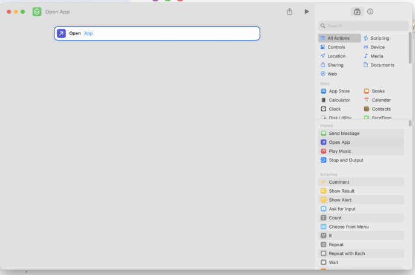Open App Store actions
Image resolution: width=415 pixels, height=275 pixels.
pos(339,91)
